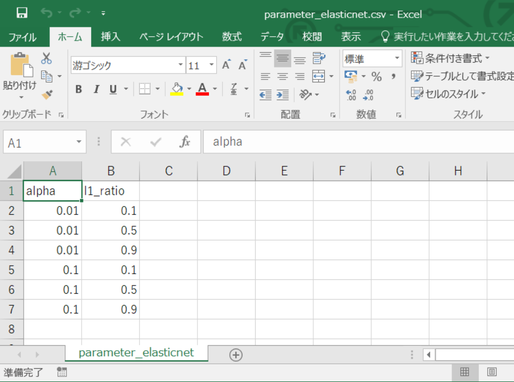Apply red font color
Image resolution: width=514 pixels, height=382 pixels.
(202, 89)
